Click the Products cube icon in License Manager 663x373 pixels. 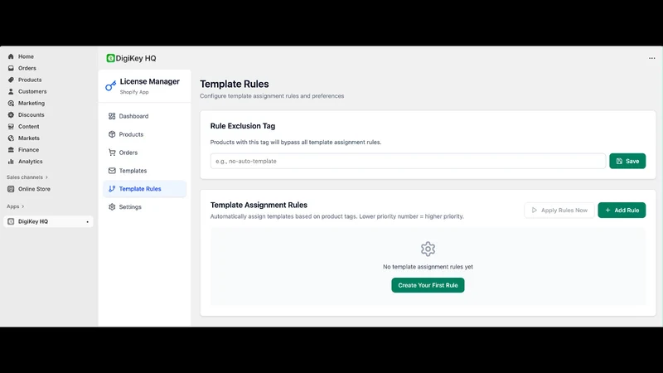[x=112, y=134]
